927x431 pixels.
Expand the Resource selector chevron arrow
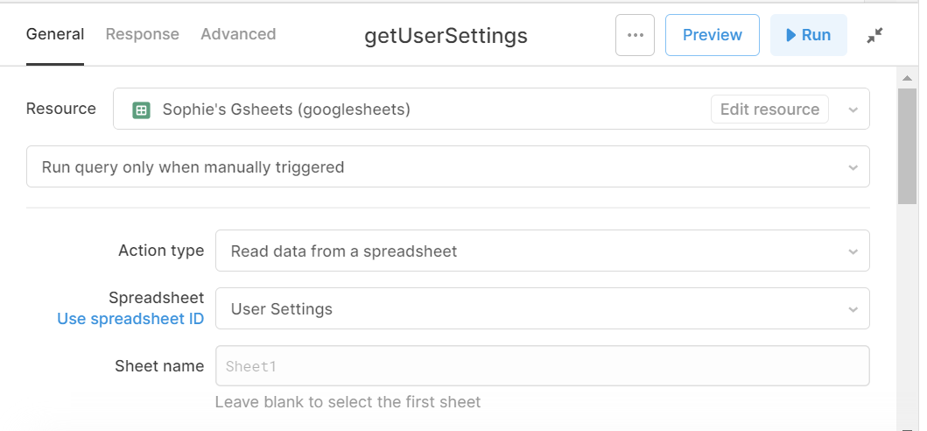coord(853,110)
